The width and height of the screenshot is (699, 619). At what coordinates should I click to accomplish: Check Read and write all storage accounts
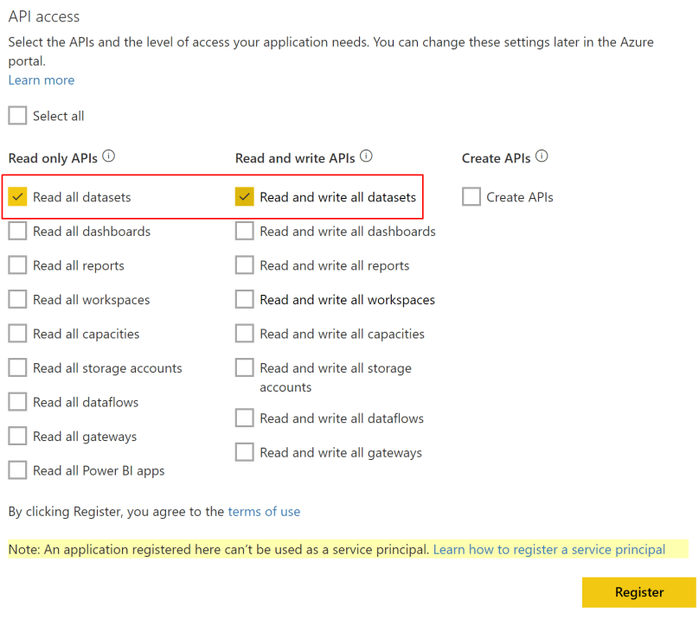click(244, 367)
